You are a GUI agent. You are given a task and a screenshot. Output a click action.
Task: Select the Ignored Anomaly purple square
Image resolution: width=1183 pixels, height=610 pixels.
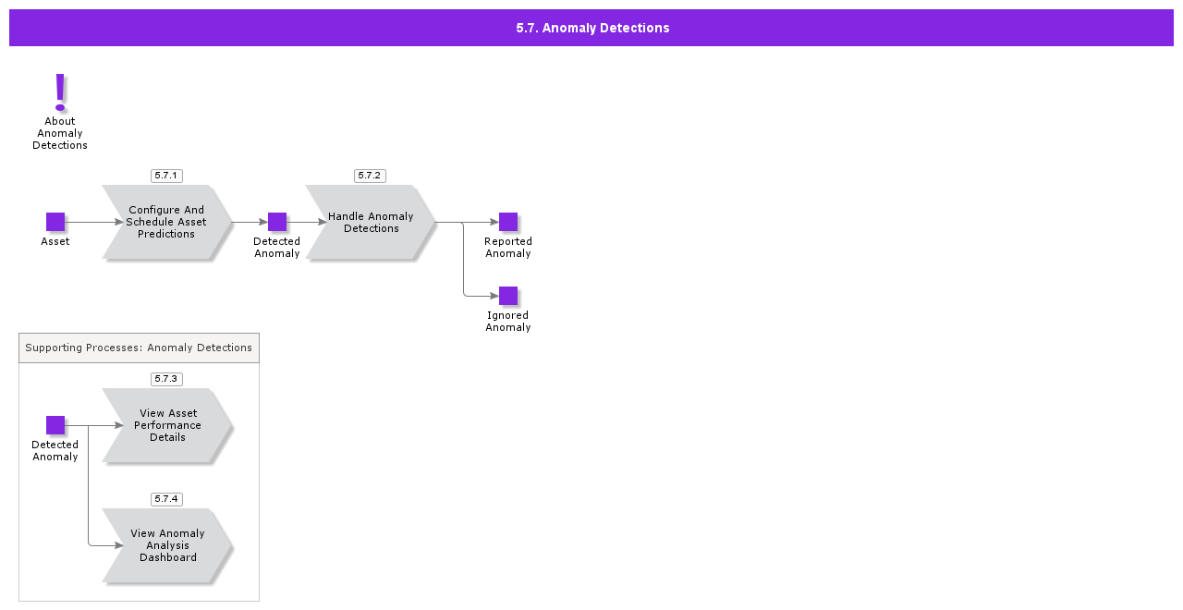coord(508,296)
